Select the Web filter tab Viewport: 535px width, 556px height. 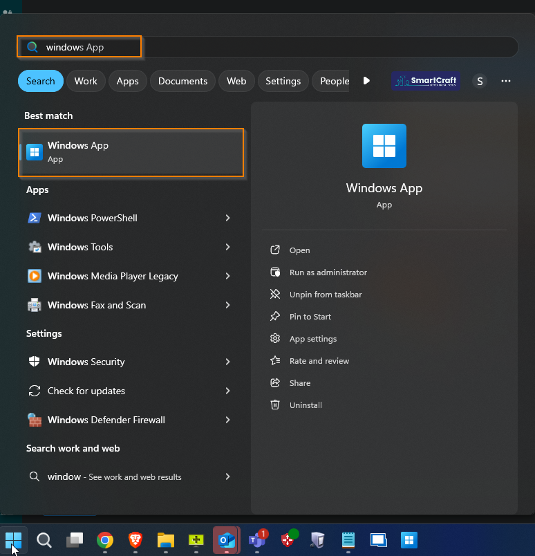coord(236,81)
